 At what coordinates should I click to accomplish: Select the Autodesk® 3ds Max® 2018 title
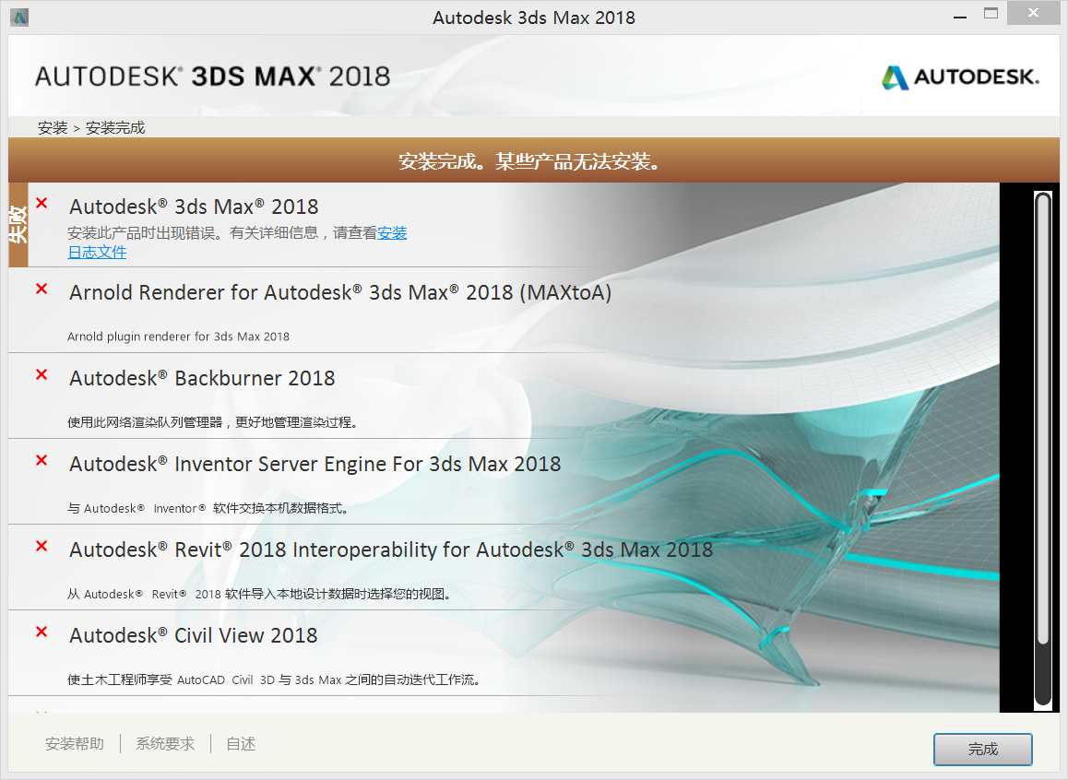pyautogui.click(x=194, y=207)
